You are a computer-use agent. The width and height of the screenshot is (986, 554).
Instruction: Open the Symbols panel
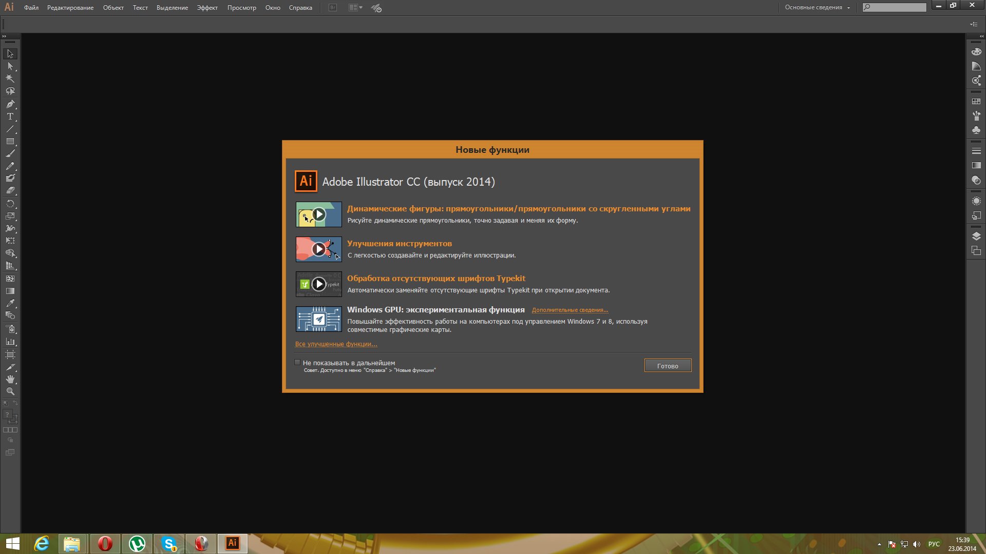coord(976,130)
